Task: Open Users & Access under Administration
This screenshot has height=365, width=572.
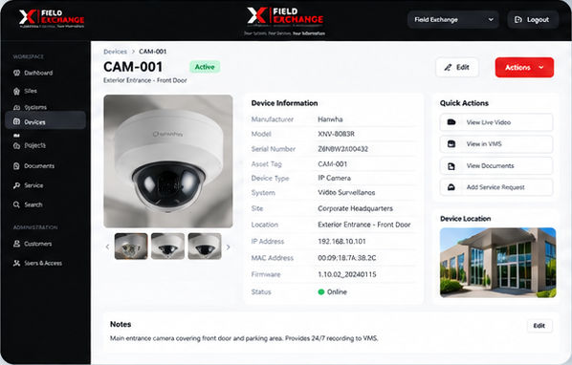Action: pos(46,263)
